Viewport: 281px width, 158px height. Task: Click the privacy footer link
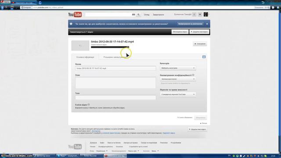click(106, 147)
